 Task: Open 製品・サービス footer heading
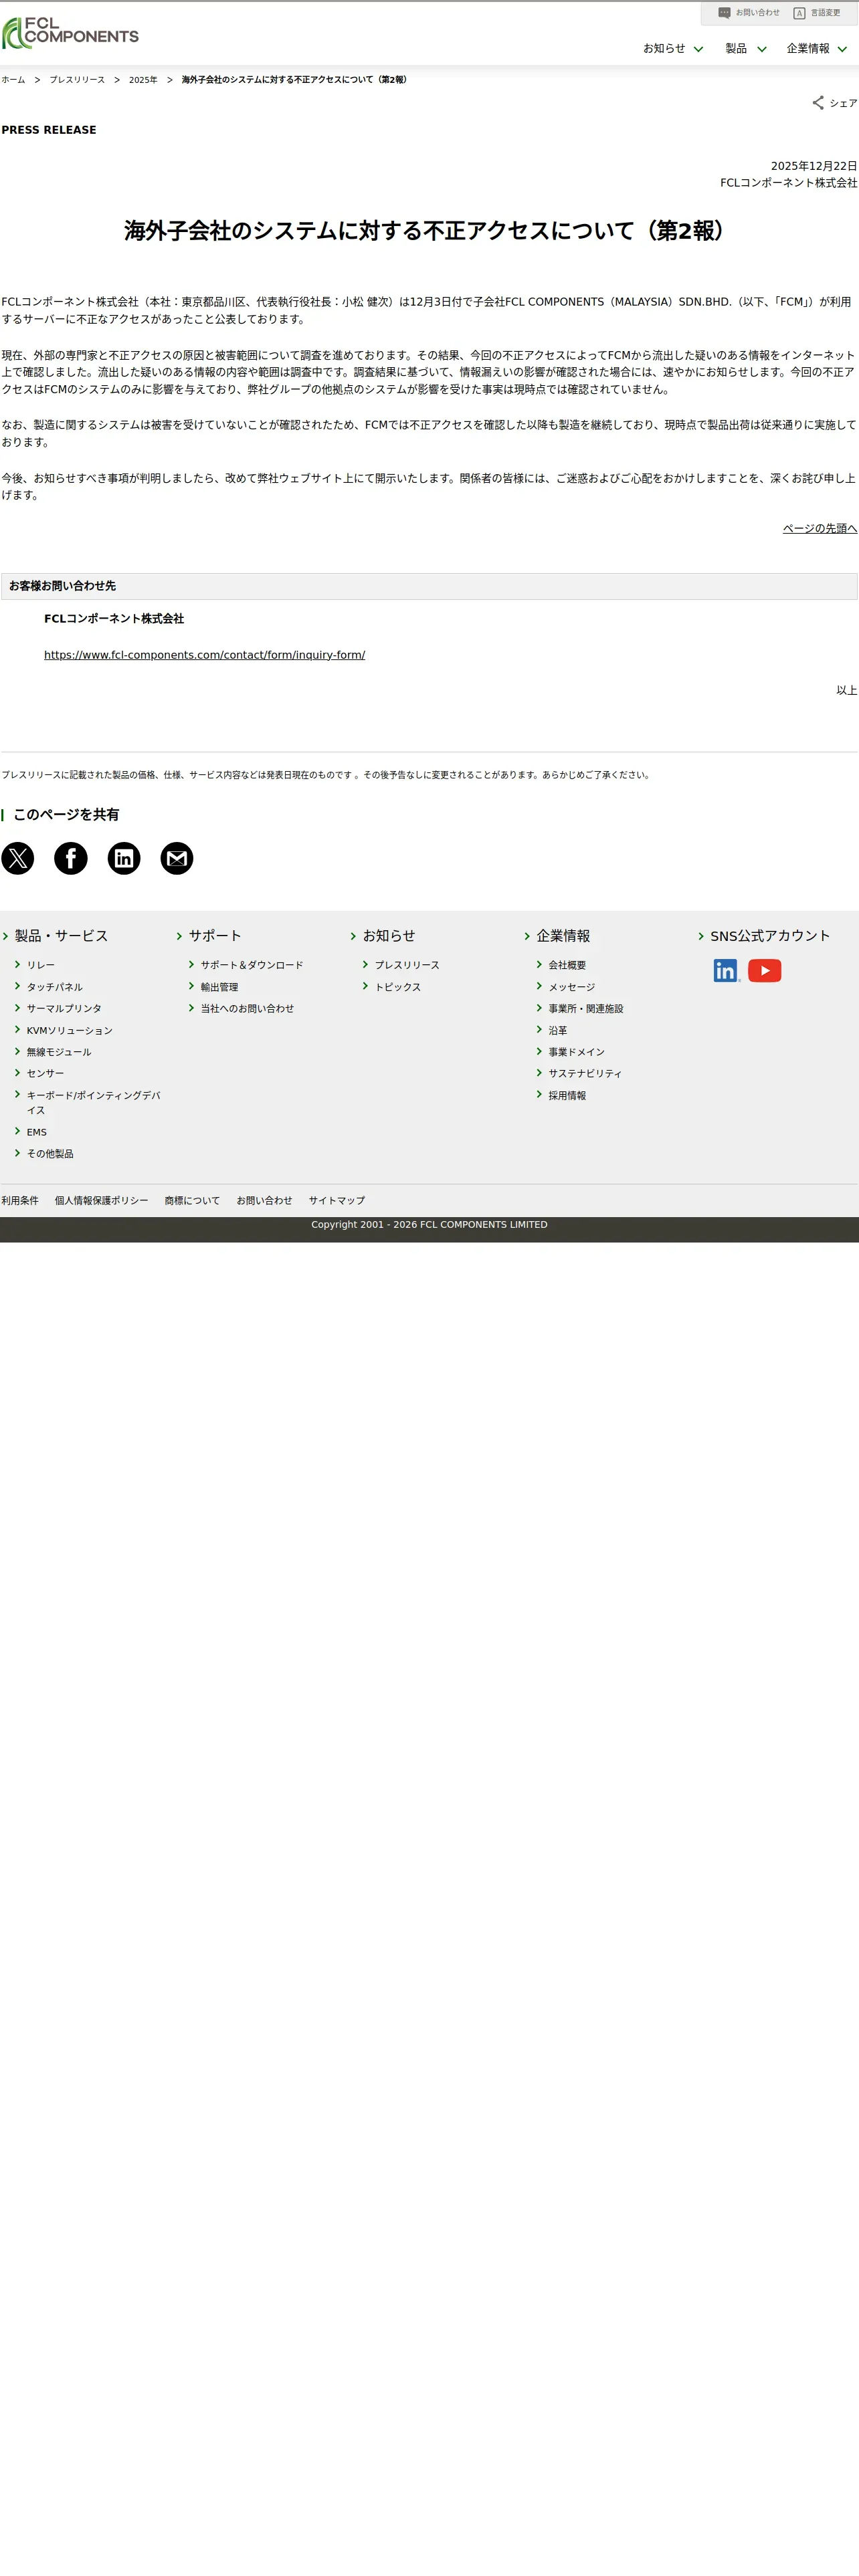point(61,936)
